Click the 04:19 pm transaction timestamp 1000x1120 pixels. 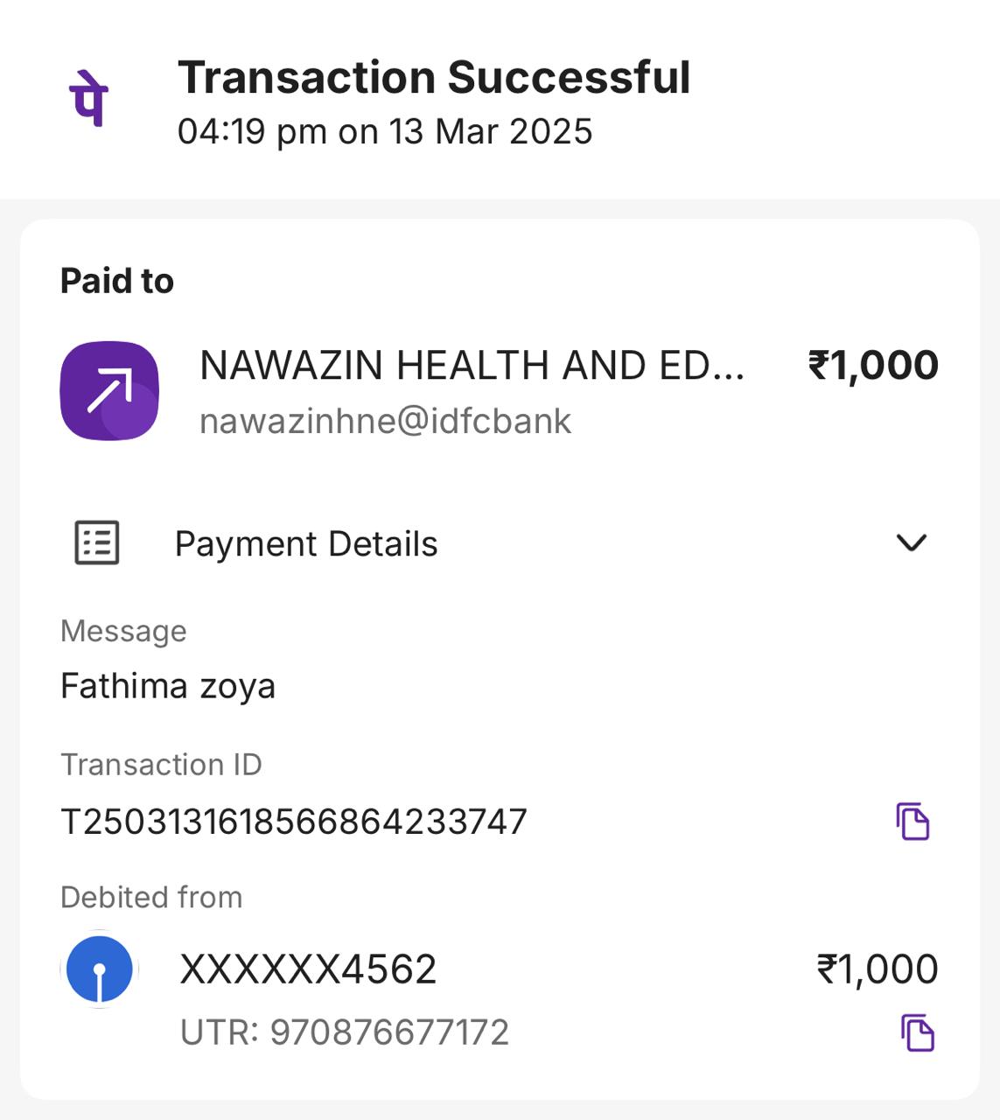(x=385, y=132)
